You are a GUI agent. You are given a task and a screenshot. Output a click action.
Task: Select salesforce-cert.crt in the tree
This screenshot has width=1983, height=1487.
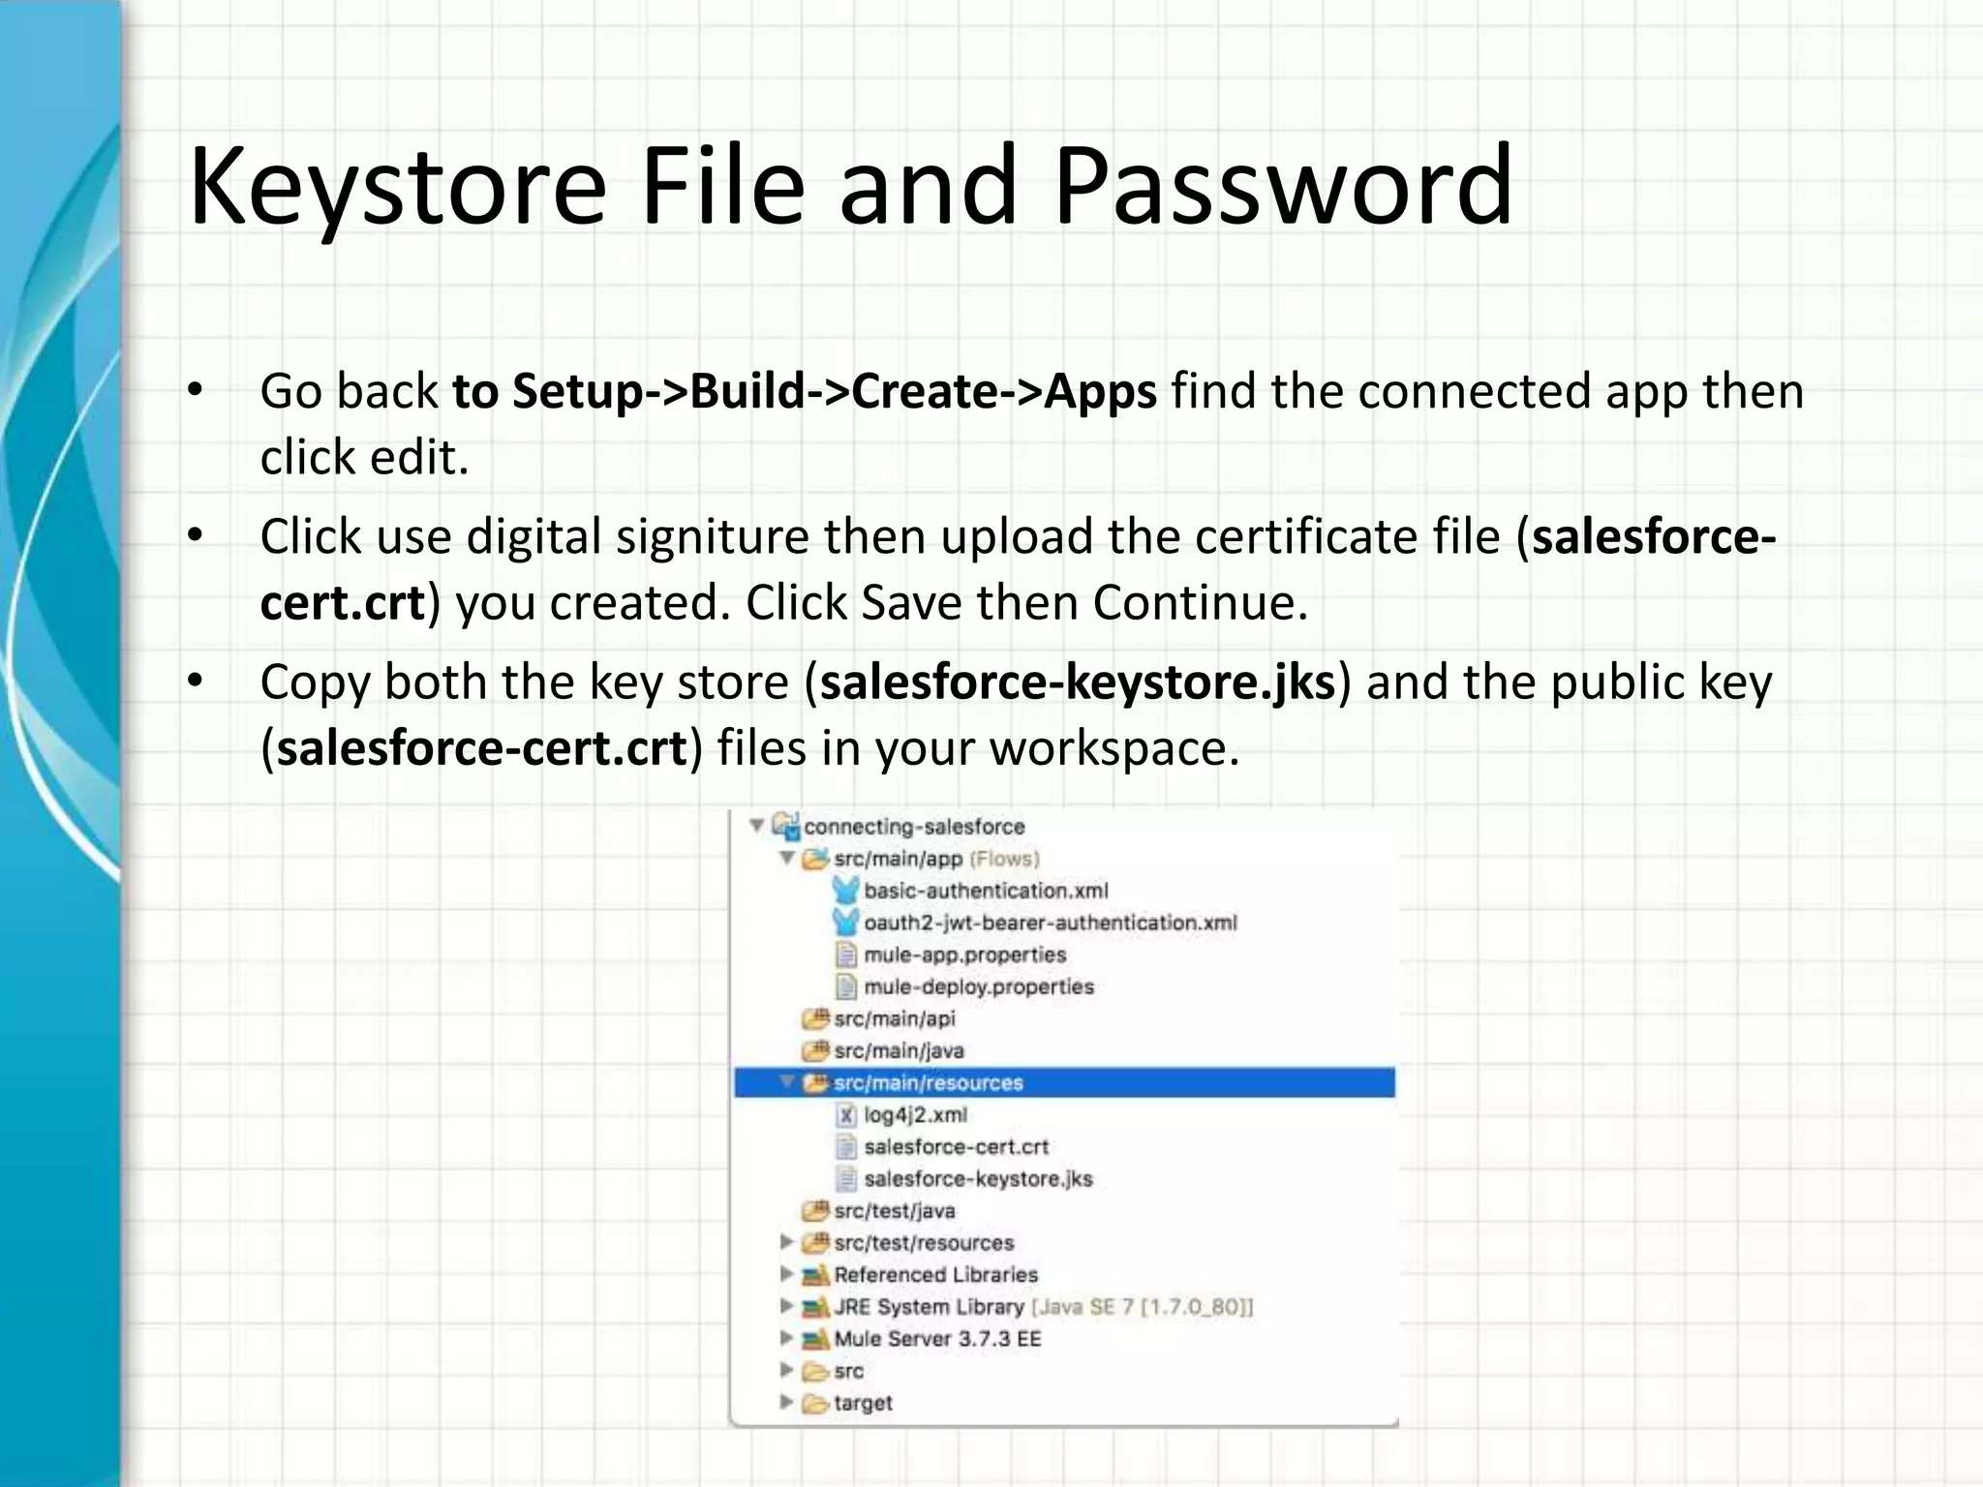[956, 1146]
